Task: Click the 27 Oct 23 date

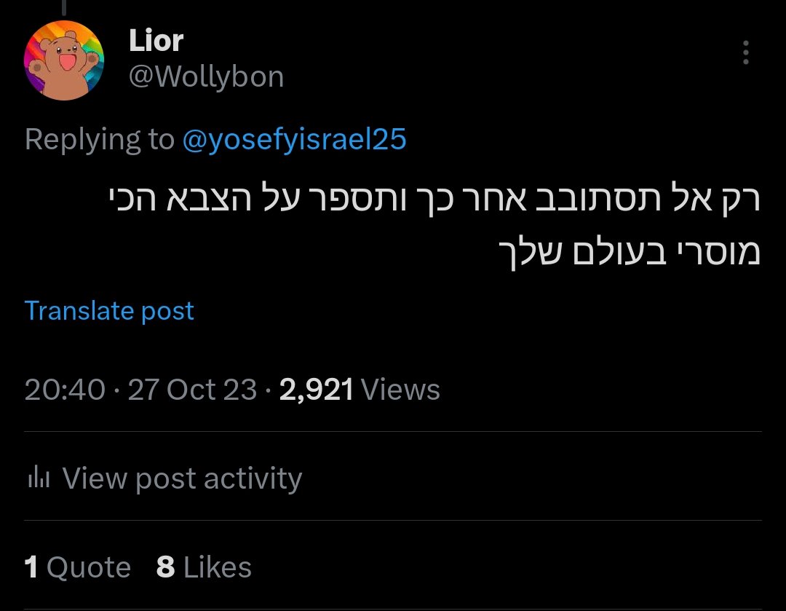Action: click(192, 390)
